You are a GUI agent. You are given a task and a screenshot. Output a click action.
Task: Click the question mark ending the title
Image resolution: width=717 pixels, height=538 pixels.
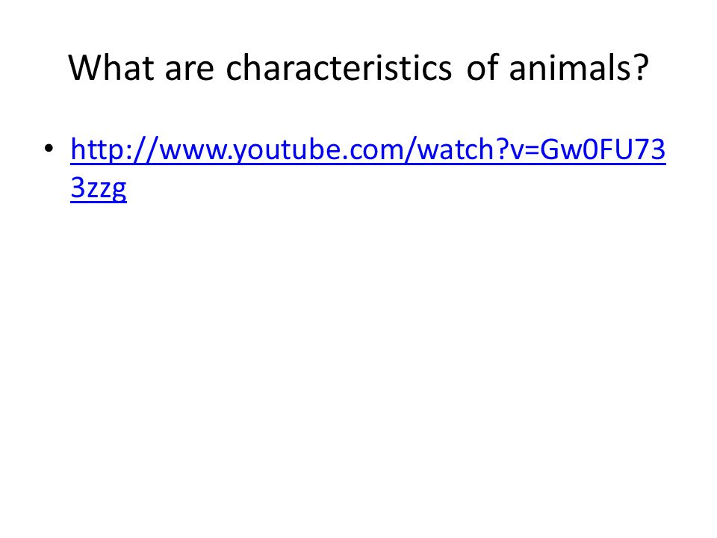click(x=642, y=68)
